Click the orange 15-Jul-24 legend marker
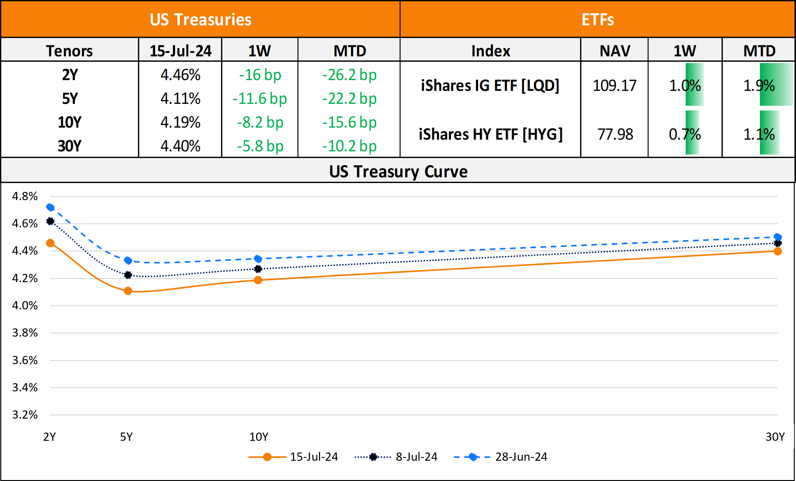 click(267, 457)
